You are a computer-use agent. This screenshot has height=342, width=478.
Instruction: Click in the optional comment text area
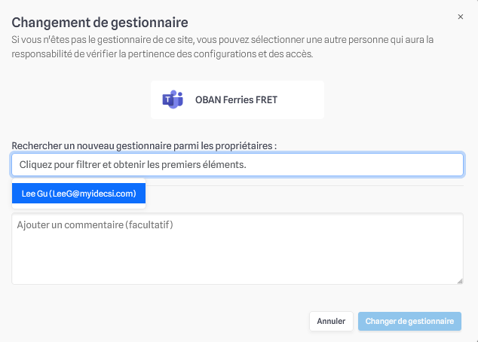click(x=237, y=249)
